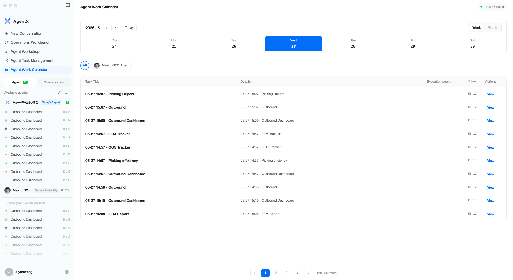Select Tue 26 in week strip
This screenshot has height=280, width=513.
click(234, 44)
